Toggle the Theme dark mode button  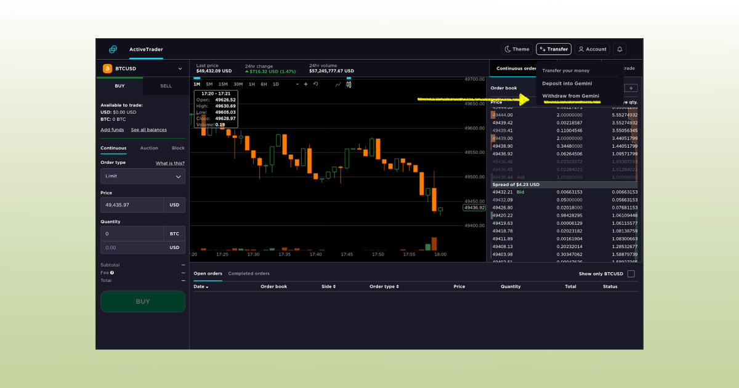[x=517, y=49]
